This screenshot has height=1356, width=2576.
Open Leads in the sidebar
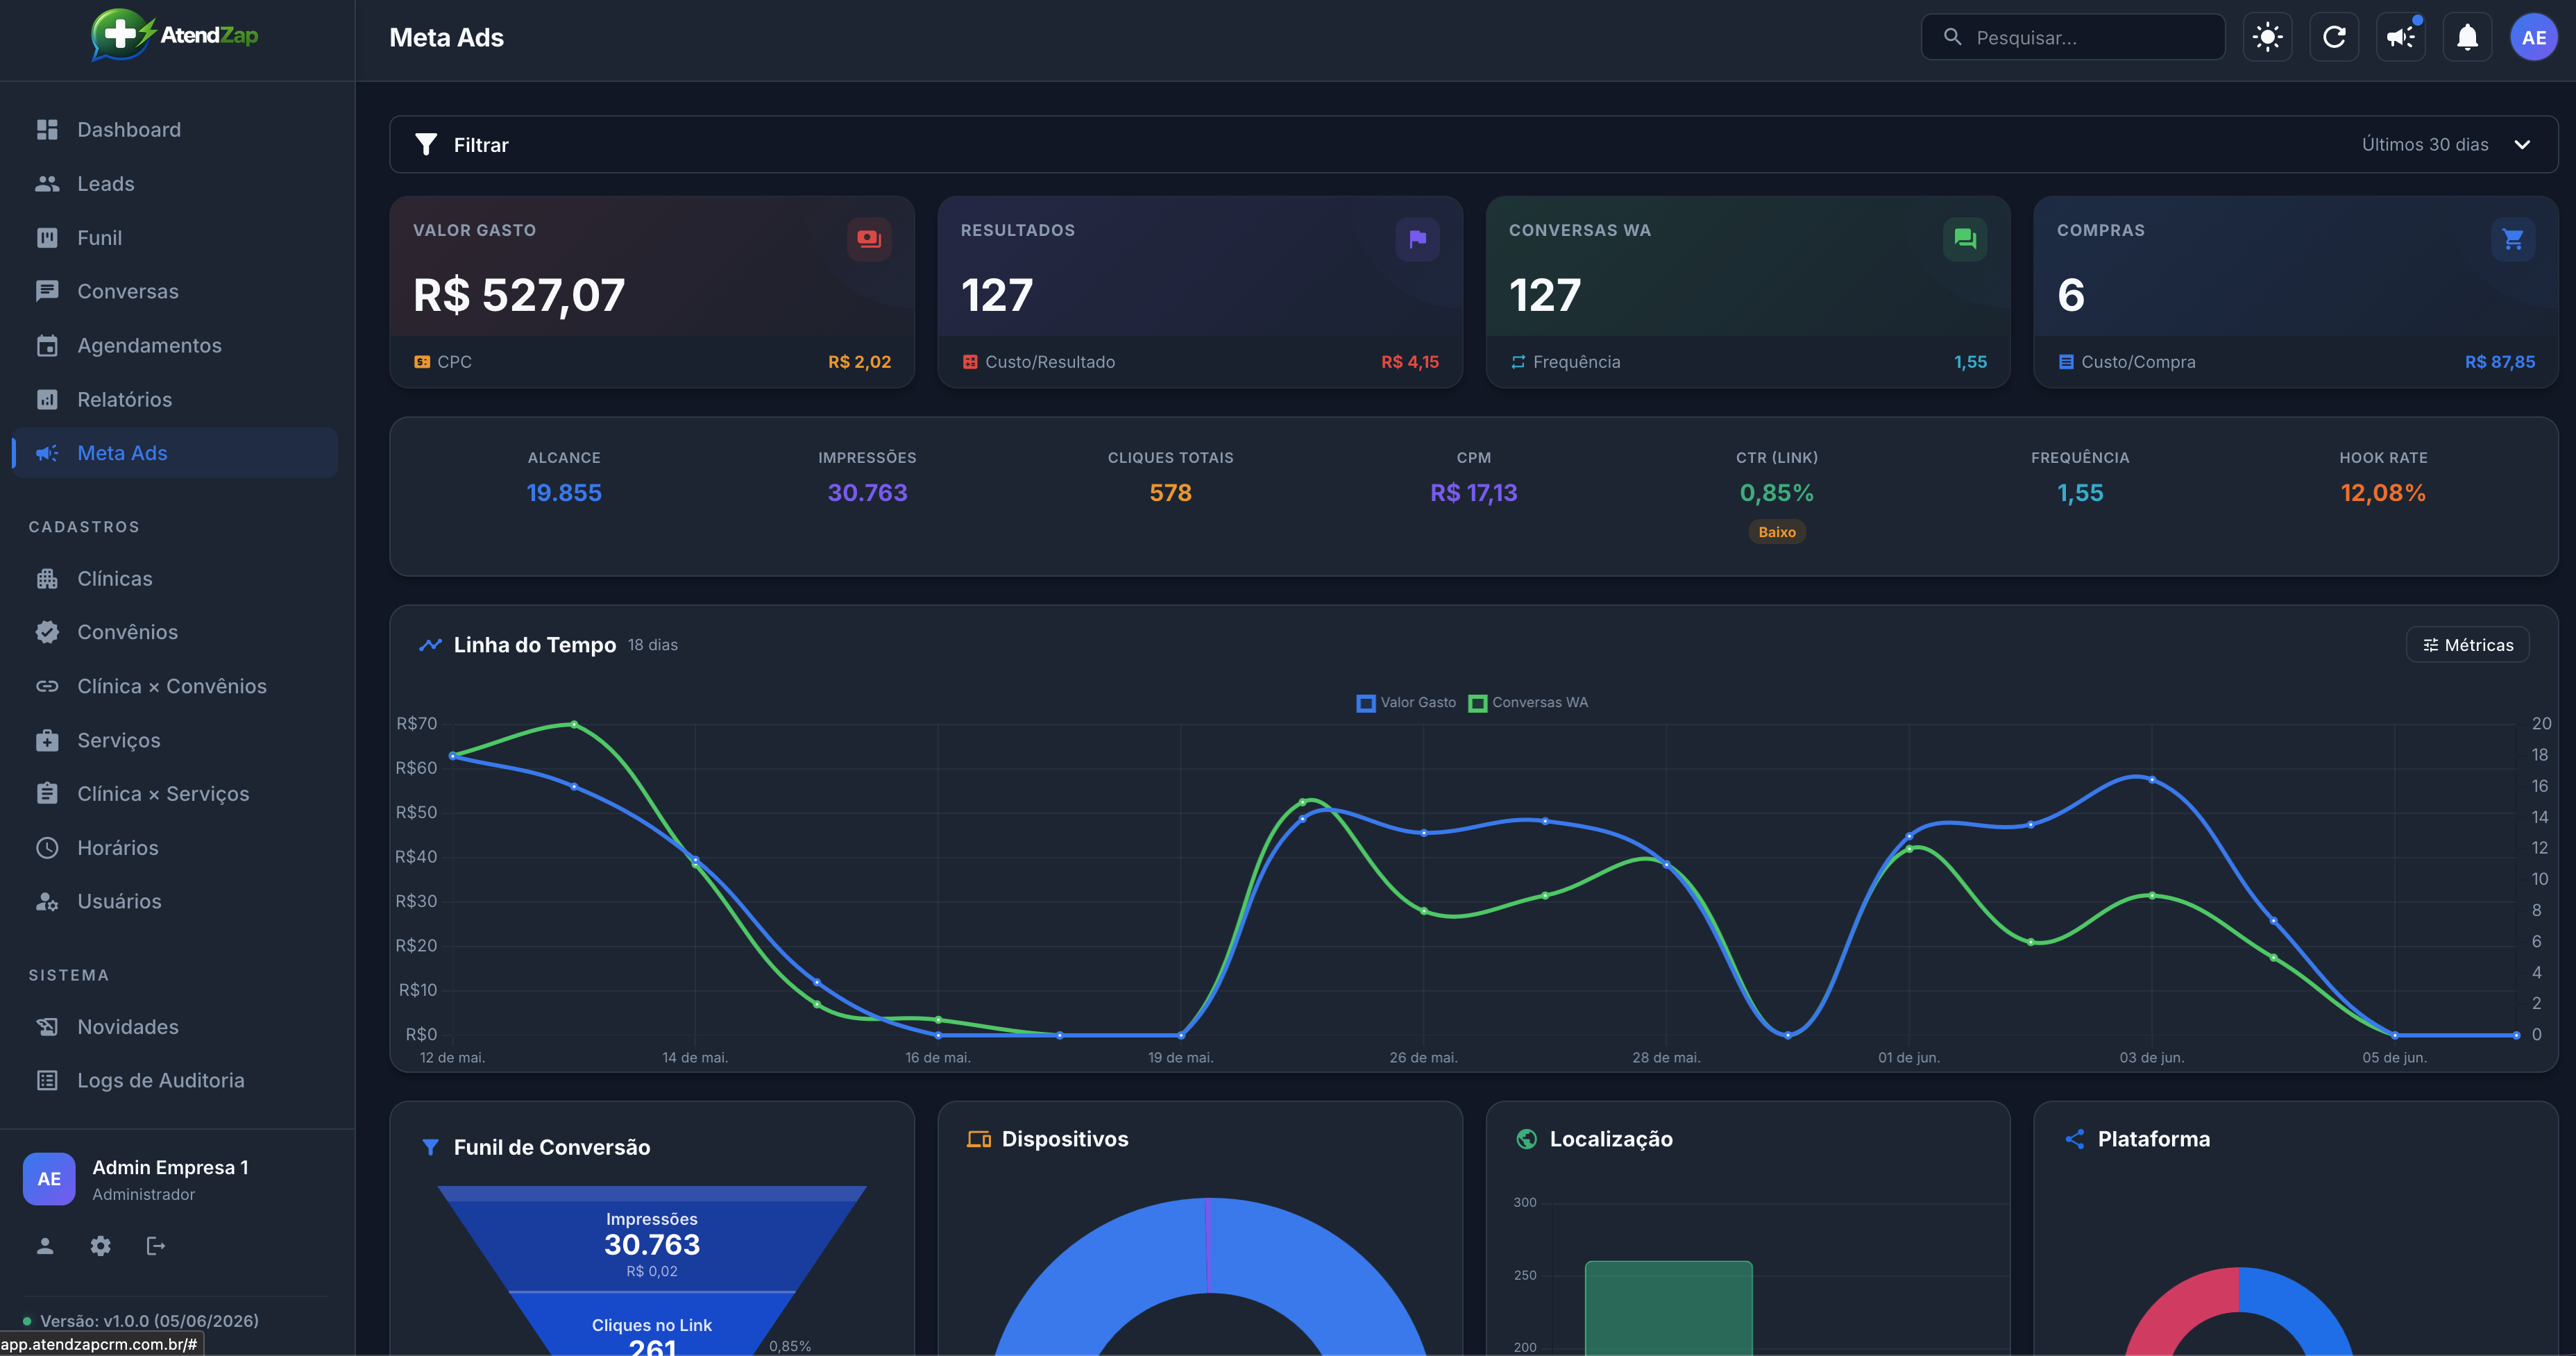[x=176, y=184]
